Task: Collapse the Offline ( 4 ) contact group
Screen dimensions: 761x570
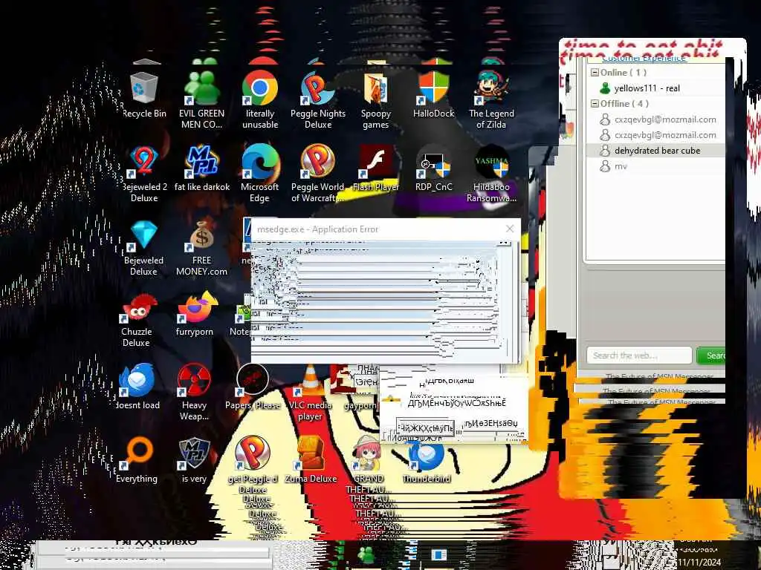Action: coord(595,103)
